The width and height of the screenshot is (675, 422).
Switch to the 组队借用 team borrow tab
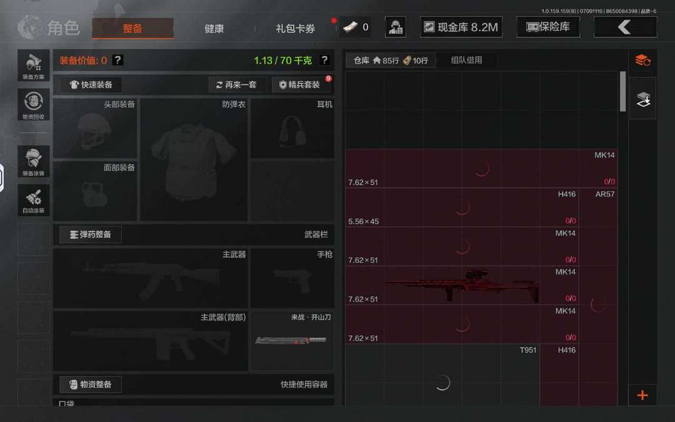coord(466,60)
